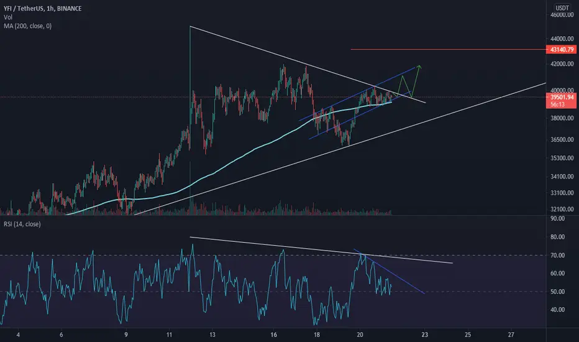Click date 27 on time axis
579x342 pixels.
point(511,335)
